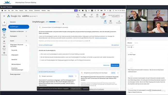The width and height of the screenshot is (168, 95).
Task: Click the Weitere Informationen link
Action: click(101, 38)
